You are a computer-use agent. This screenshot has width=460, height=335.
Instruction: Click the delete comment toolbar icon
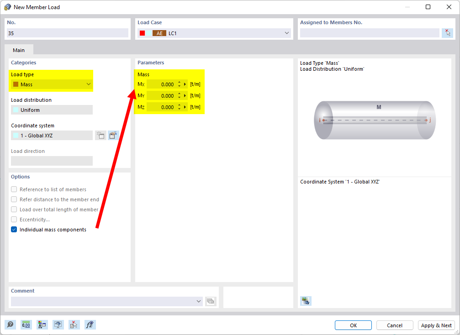pyautogui.click(x=74, y=325)
